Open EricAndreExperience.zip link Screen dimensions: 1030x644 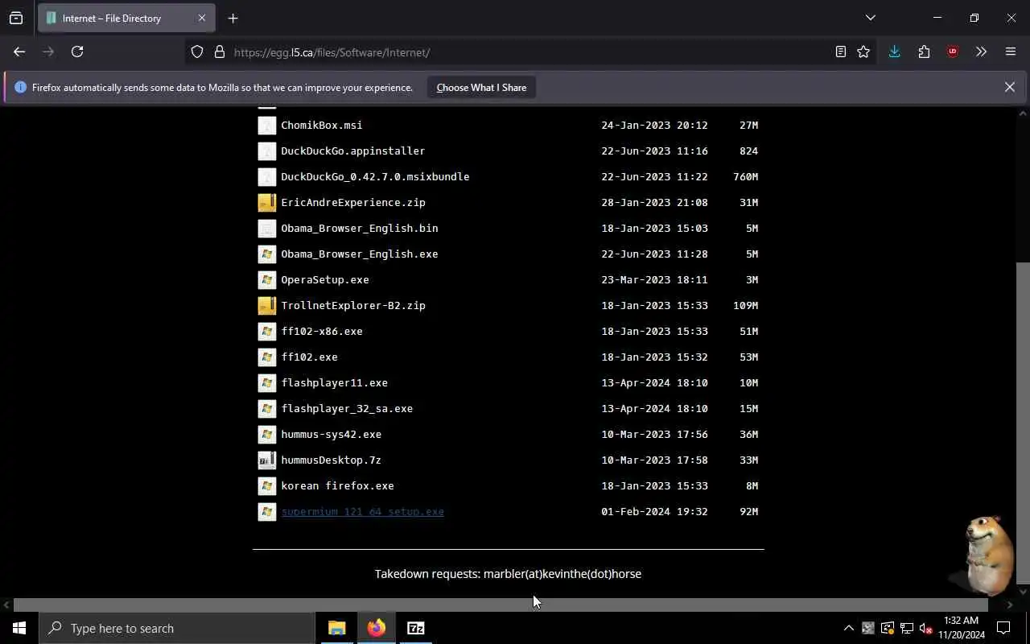(x=352, y=202)
